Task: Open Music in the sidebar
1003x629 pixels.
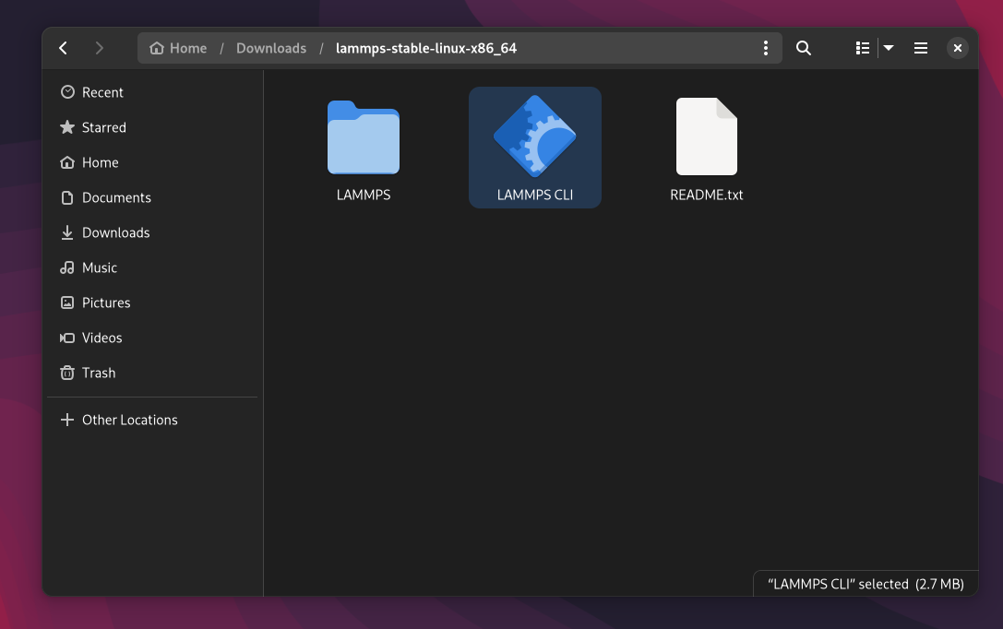Action: pyautogui.click(x=153, y=267)
